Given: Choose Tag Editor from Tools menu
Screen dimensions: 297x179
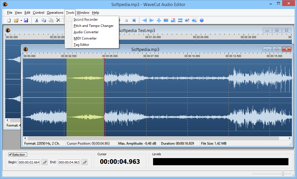Looking at the screenshot, I should point(92,44).
